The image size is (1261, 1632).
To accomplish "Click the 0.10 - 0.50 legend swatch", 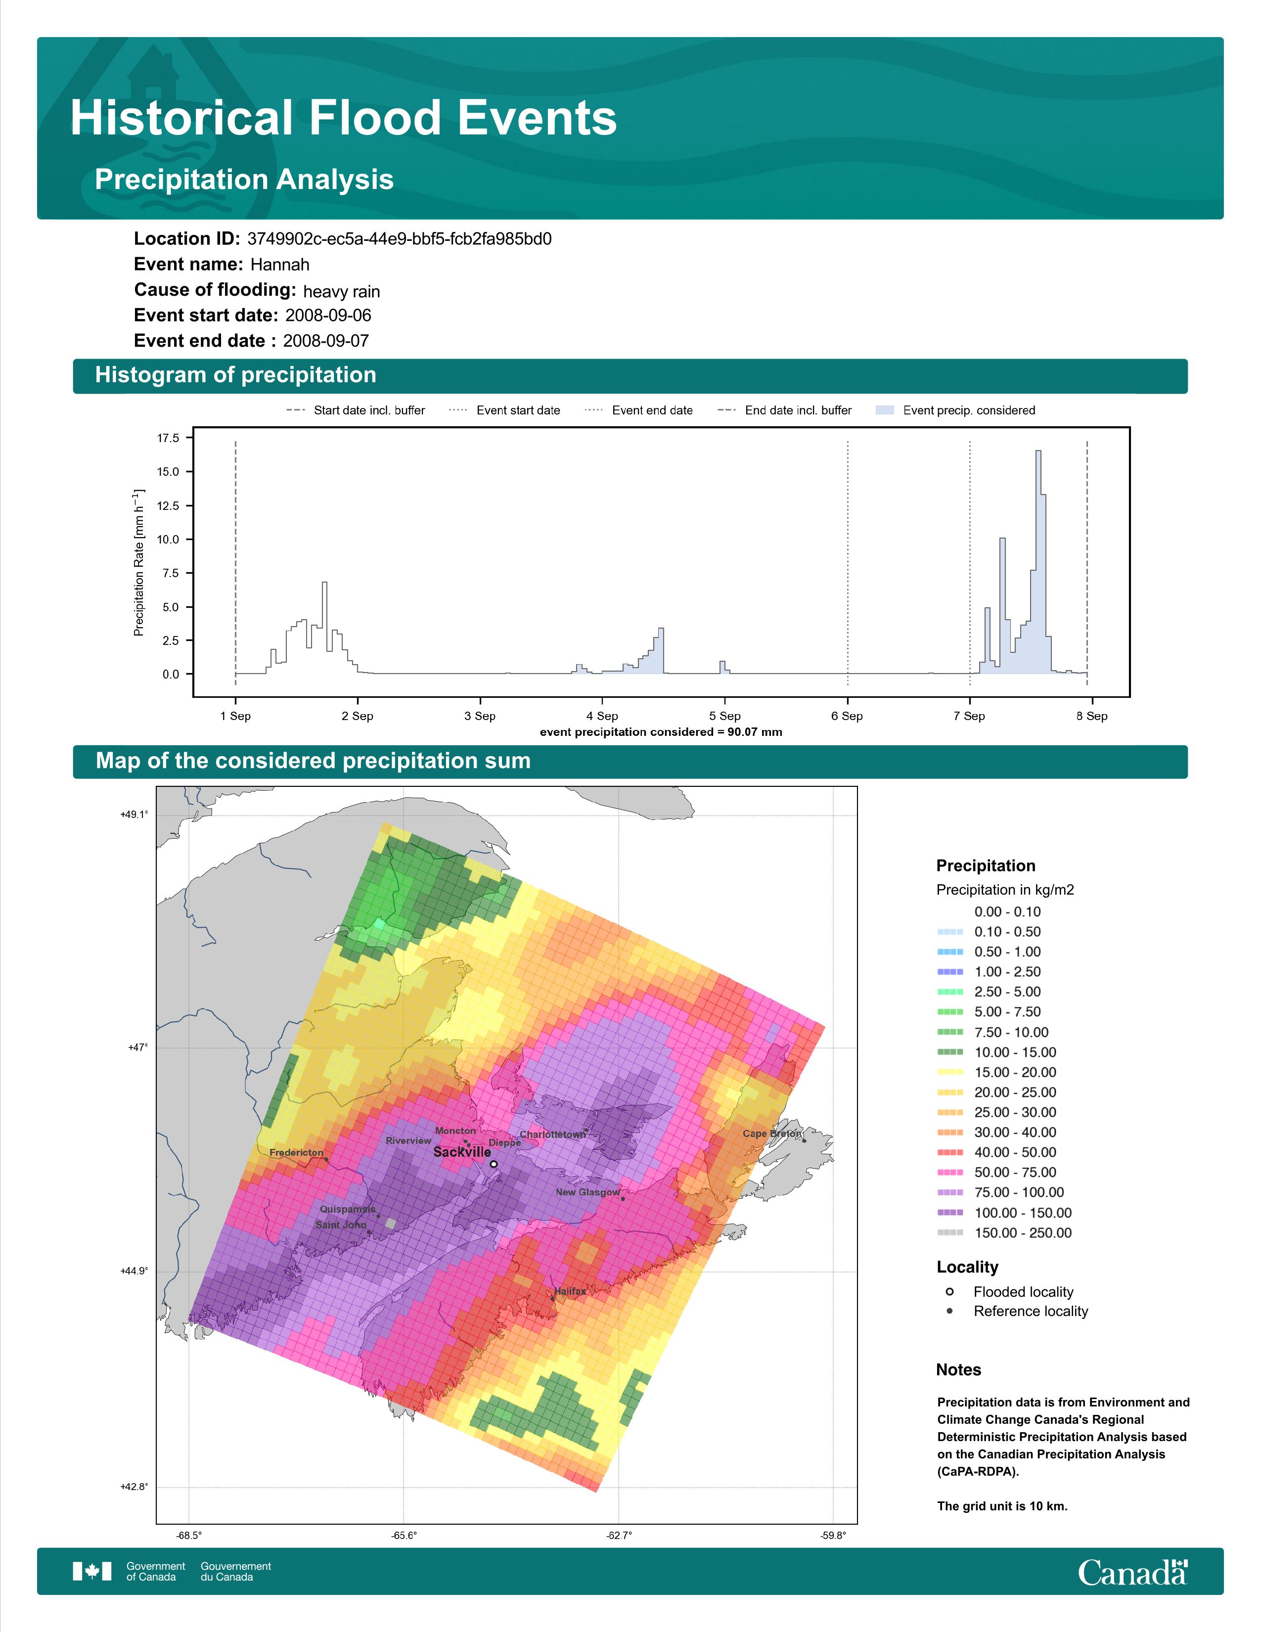I will [949, 932].
